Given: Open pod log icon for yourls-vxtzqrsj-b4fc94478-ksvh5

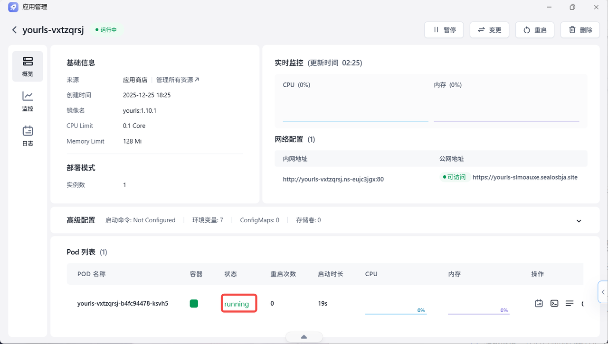Looking at the screenshot, I should (x=539, y=303).
